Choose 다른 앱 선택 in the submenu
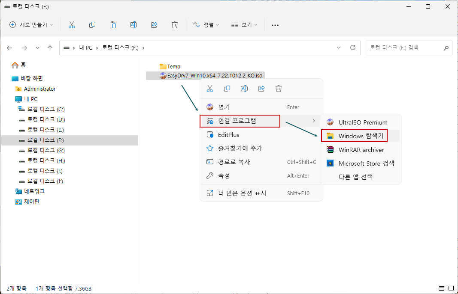 coord(361,177)
